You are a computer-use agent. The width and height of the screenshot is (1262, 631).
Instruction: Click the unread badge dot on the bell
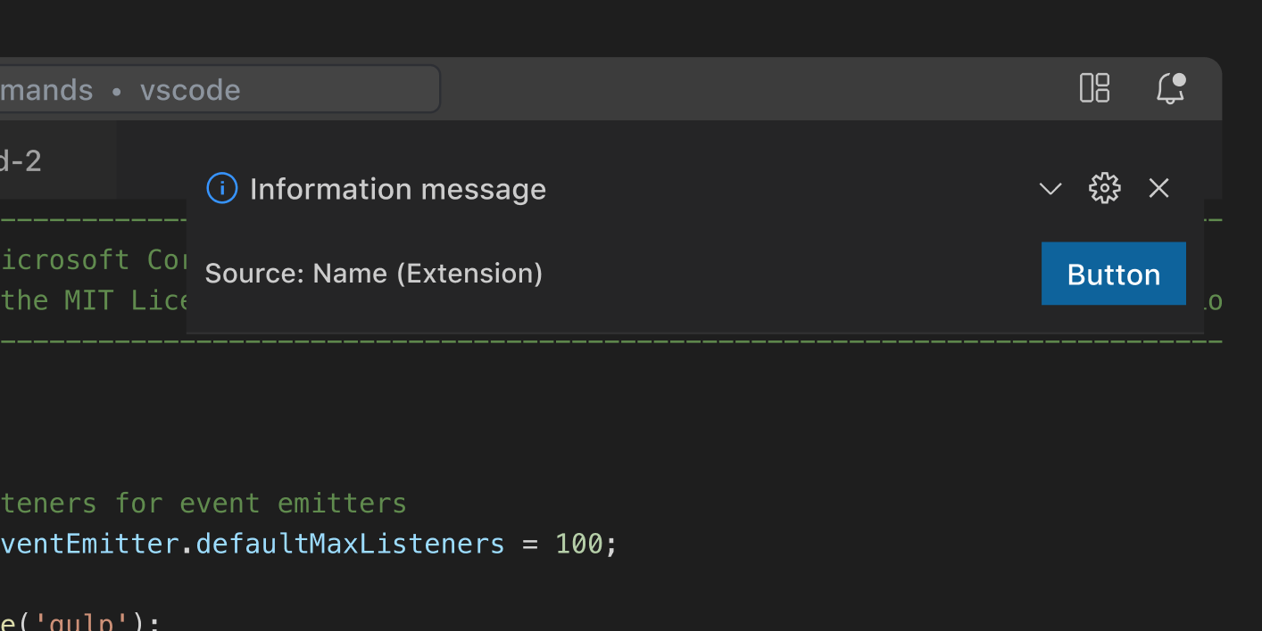1181,78
